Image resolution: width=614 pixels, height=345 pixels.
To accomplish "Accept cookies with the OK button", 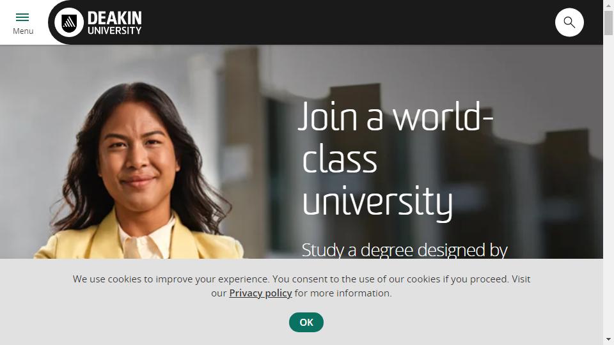I will [x=306, y=322].
